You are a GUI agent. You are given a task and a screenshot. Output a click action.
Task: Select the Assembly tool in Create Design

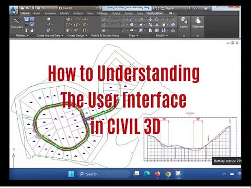[x=85, y=25]
